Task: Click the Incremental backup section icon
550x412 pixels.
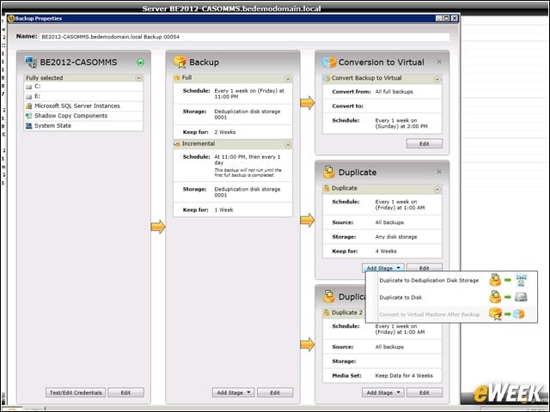Action: [x=177, y=143]
